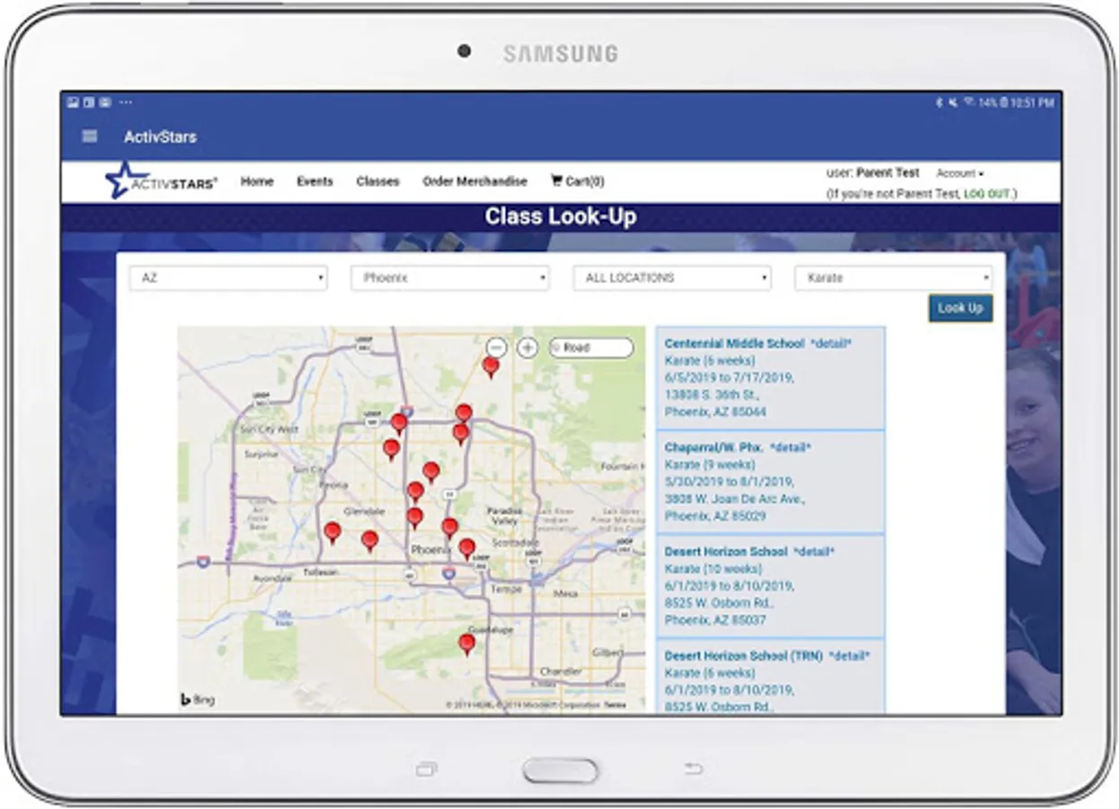Tap the tablet home button
The image size is (1119, 809).
pos(560,770)
